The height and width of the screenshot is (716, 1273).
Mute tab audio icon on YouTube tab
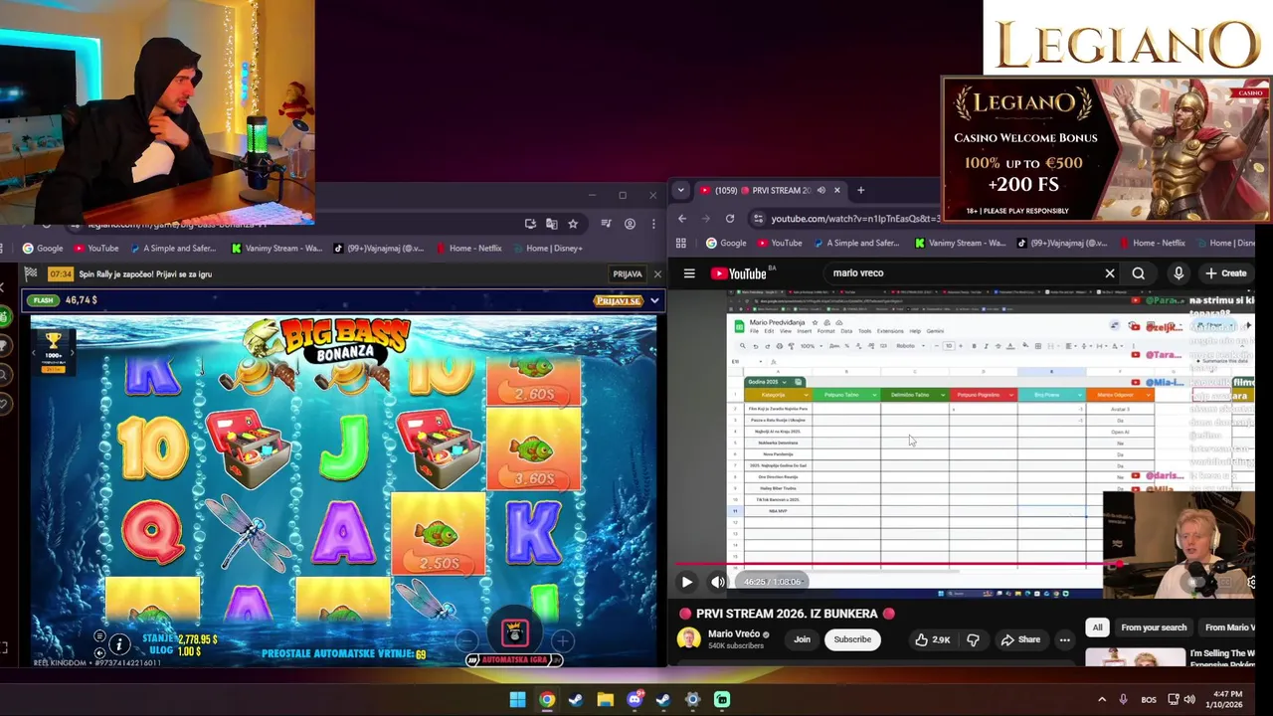click(x=823, y=190)
